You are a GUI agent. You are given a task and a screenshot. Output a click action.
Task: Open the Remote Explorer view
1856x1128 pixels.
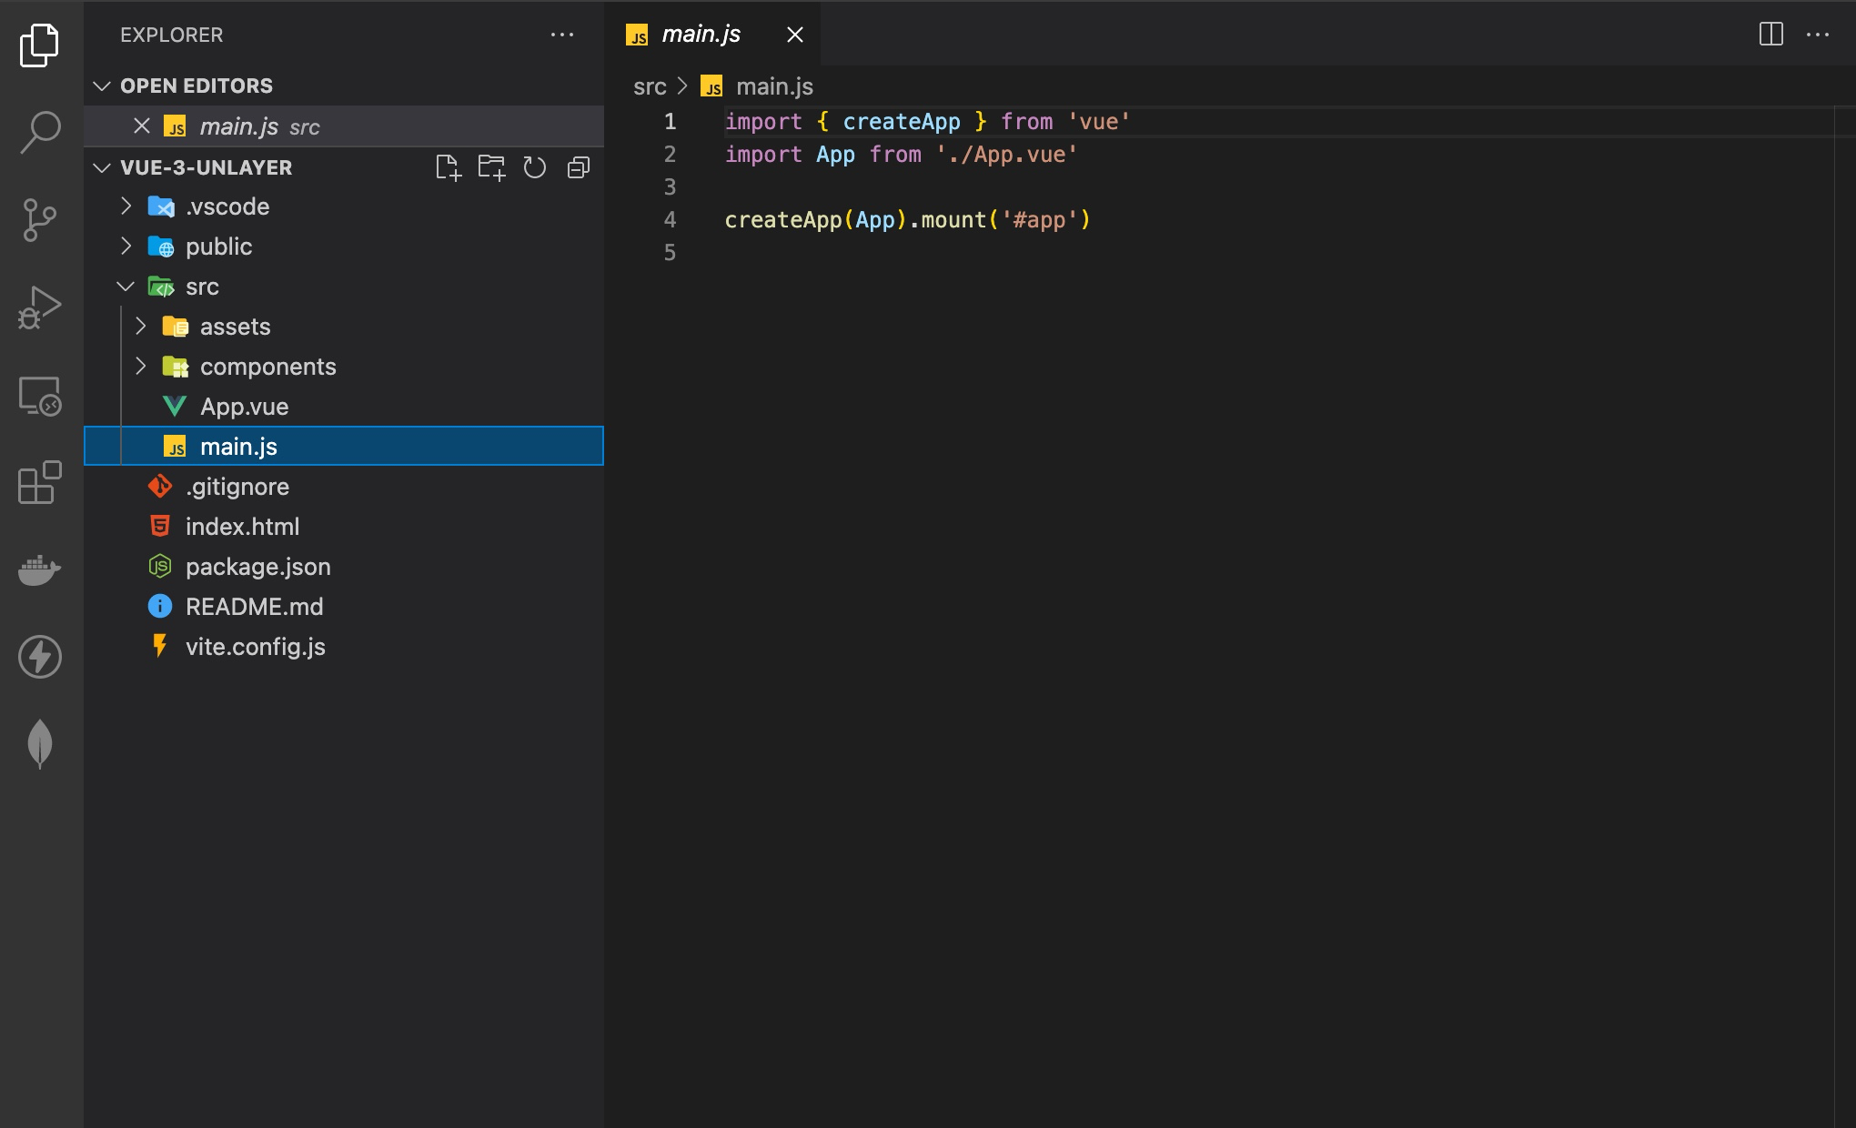click(x=39, y=396)
